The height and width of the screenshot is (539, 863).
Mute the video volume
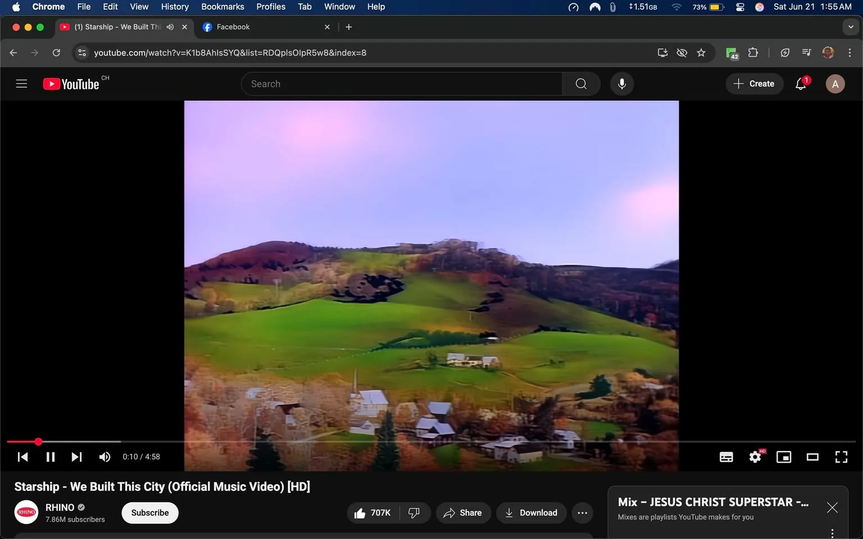(105, 456)
